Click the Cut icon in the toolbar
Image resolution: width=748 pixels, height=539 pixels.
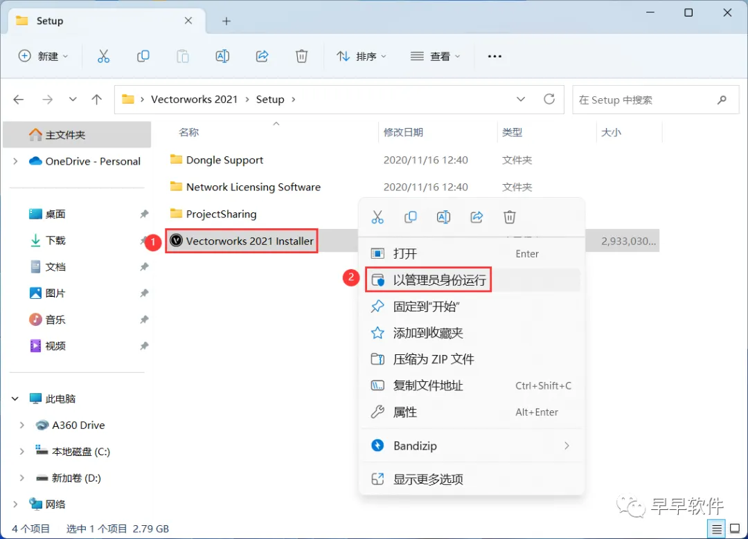point(103,56)
